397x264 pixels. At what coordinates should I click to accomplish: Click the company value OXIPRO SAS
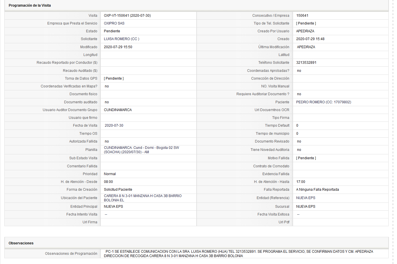(x=114, y=23)
